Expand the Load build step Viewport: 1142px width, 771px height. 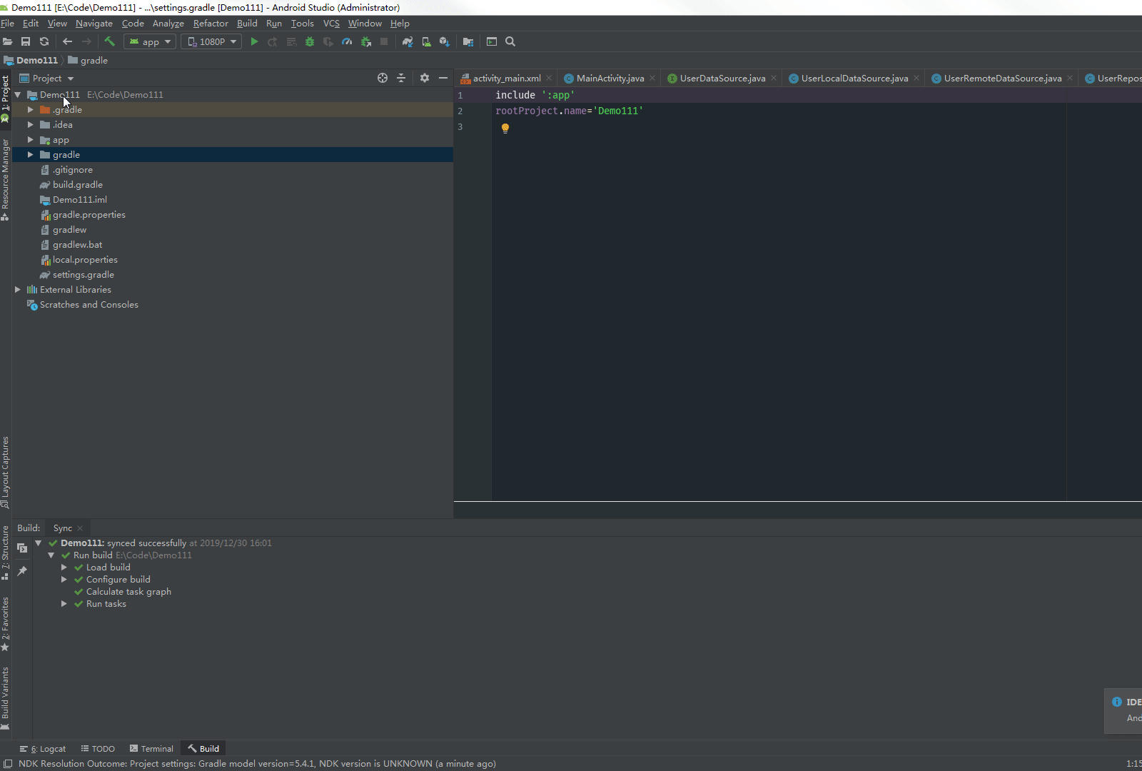[x=64, y=568]
